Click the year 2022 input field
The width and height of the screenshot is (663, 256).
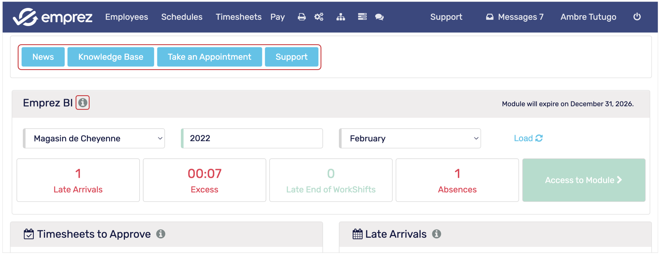tap(252, 138)
